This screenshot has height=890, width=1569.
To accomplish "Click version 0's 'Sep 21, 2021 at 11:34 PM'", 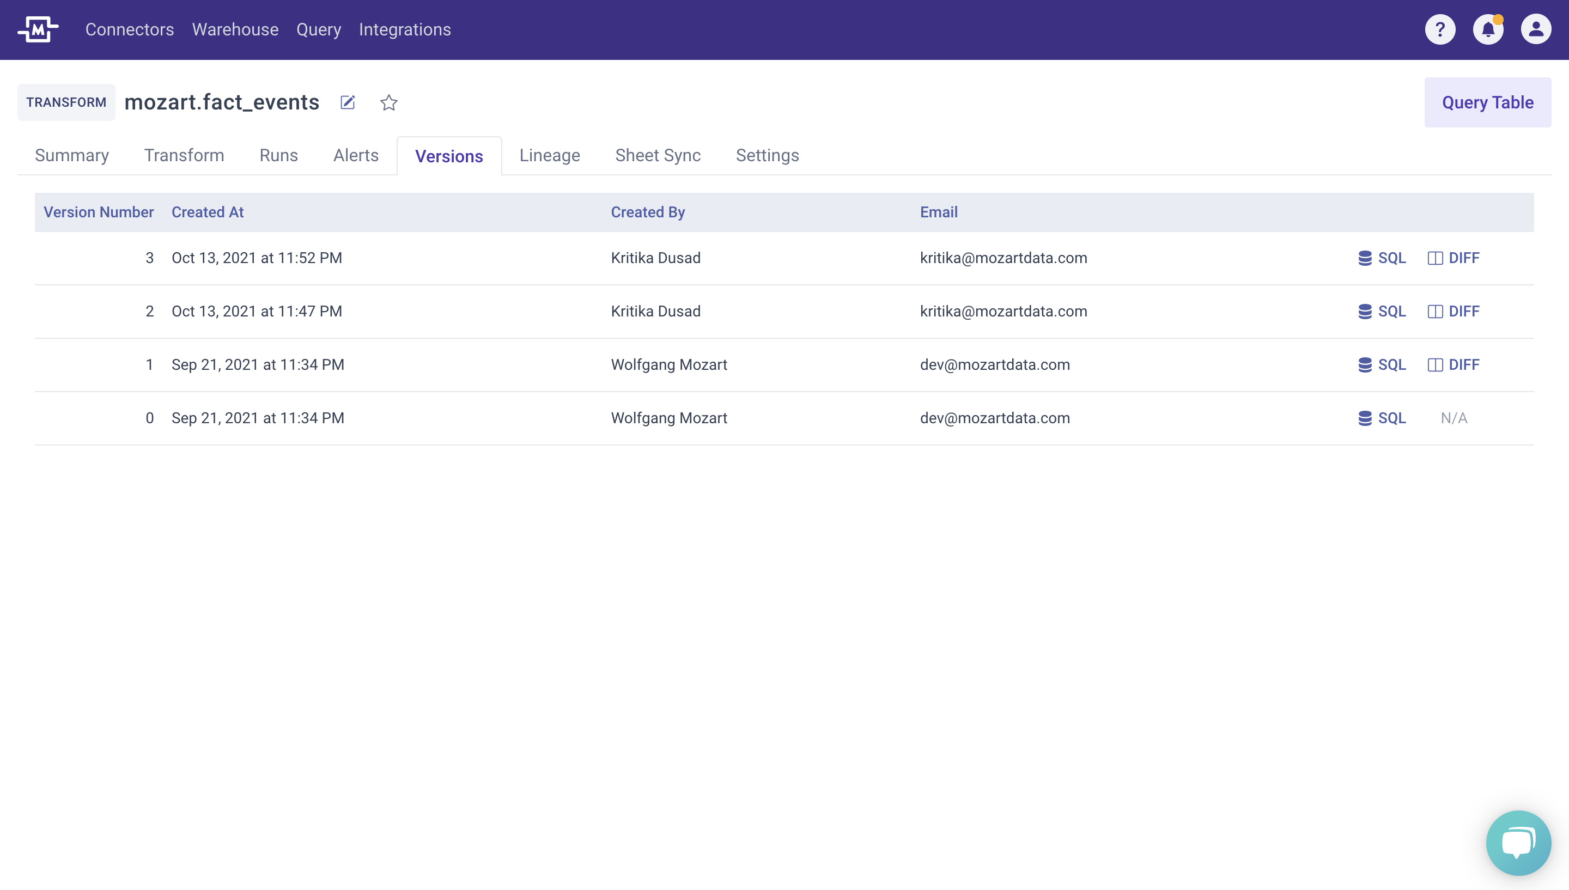I will (x=258, y=418).
